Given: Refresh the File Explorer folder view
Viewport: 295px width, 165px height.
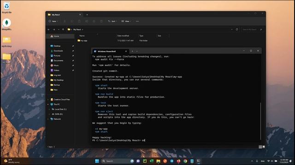Looking at the screenshot, I should point(237,29).
